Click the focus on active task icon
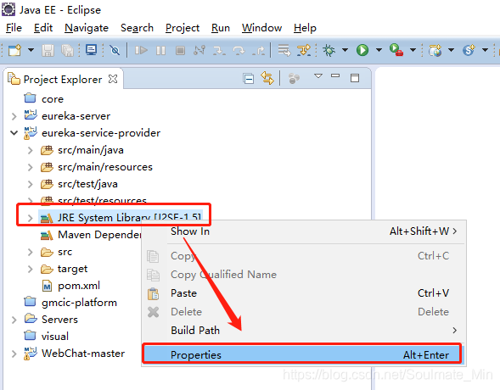 294,78
